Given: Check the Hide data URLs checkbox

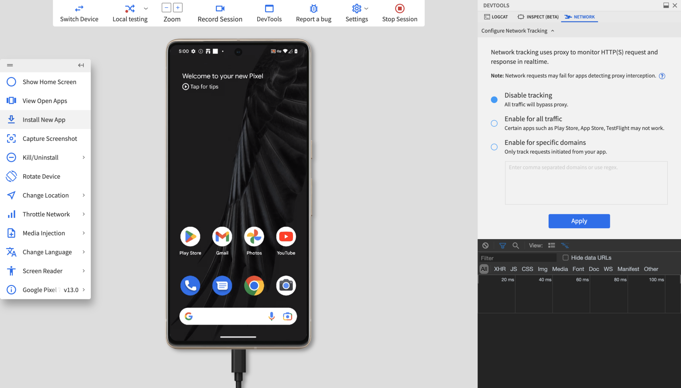Looking at the screenshot, I should coord(565,257).
